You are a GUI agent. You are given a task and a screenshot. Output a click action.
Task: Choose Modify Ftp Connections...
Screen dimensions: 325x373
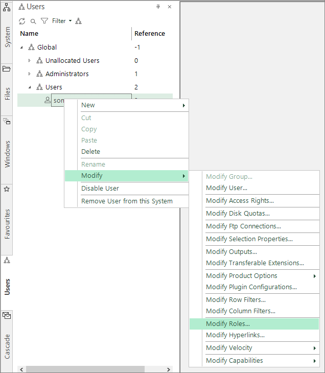[x=254, y=226]
